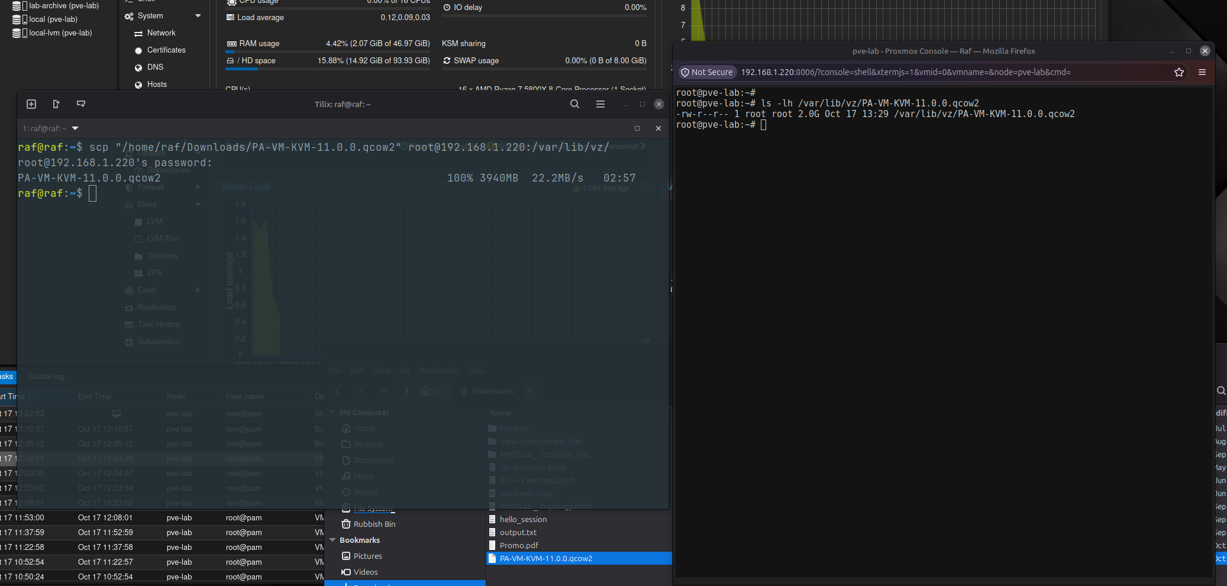Select the hello_session file
The height and width of the screenshot is (586, 1227).
(523, 520)
